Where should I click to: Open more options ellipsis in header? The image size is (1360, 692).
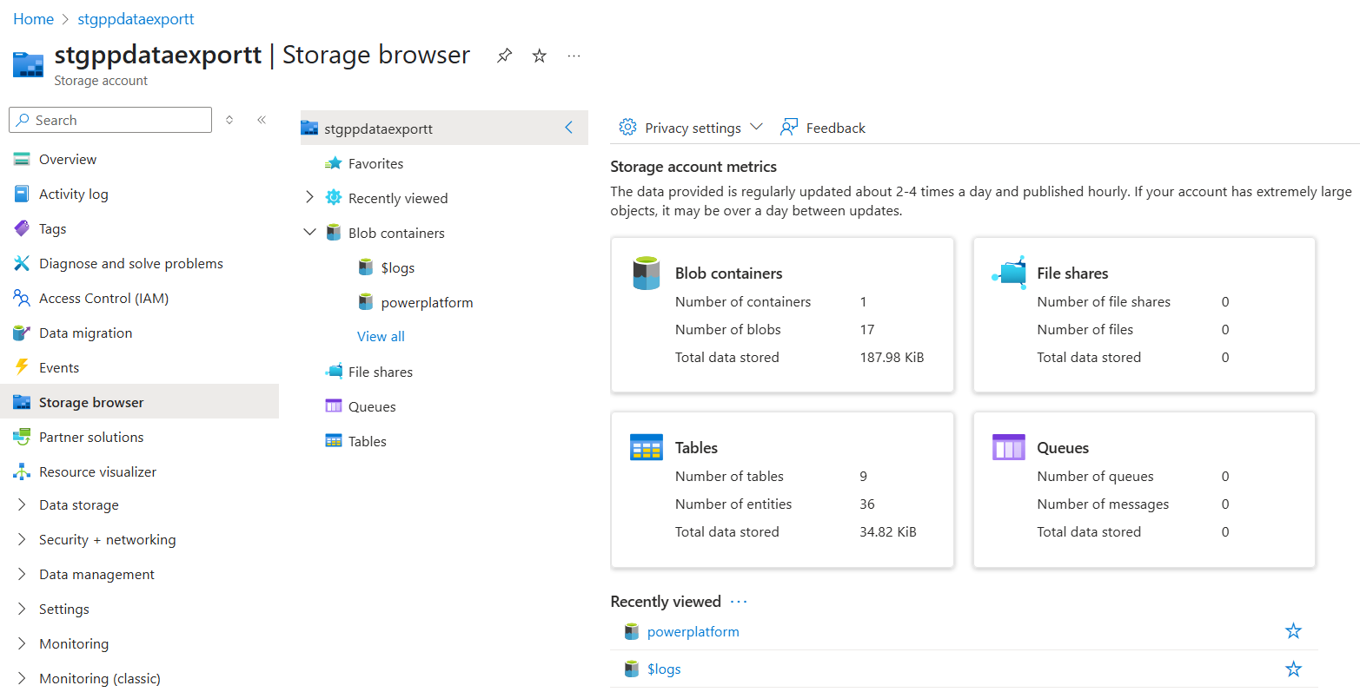[574, 56]
